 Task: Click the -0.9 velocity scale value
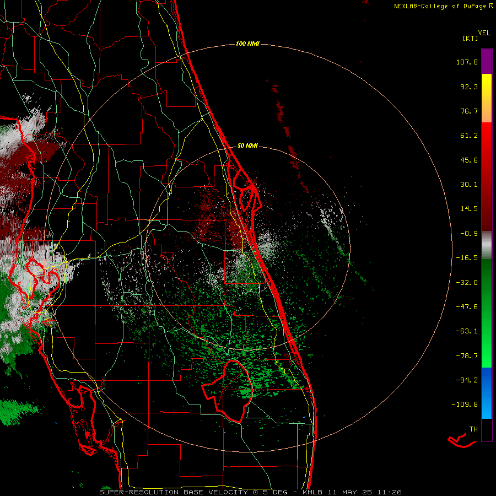(469, 234)
